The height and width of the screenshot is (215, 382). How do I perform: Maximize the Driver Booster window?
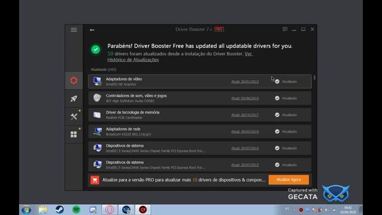click(x=303, y=29)
